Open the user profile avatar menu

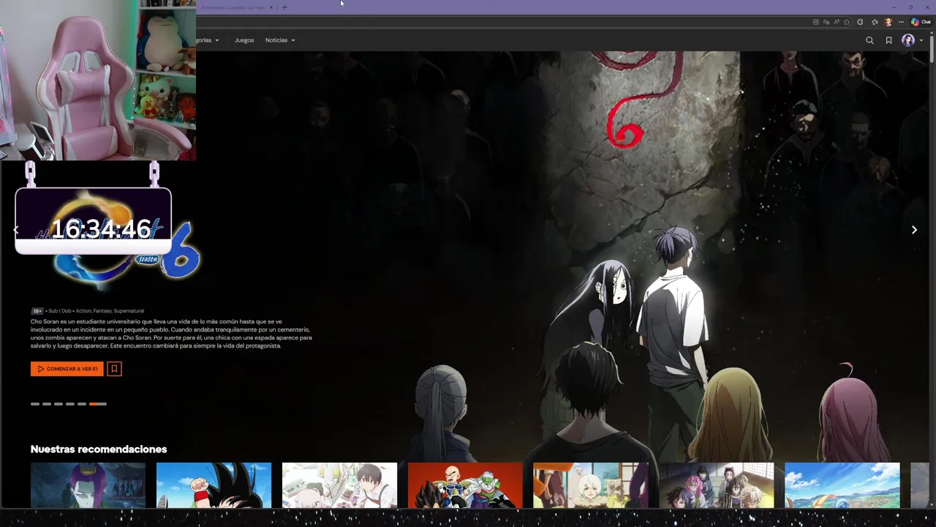[x=908, y=40]
